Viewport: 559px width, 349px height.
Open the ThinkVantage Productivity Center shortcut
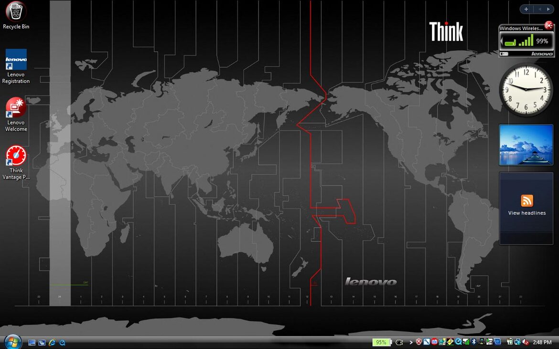click(16, 162)
